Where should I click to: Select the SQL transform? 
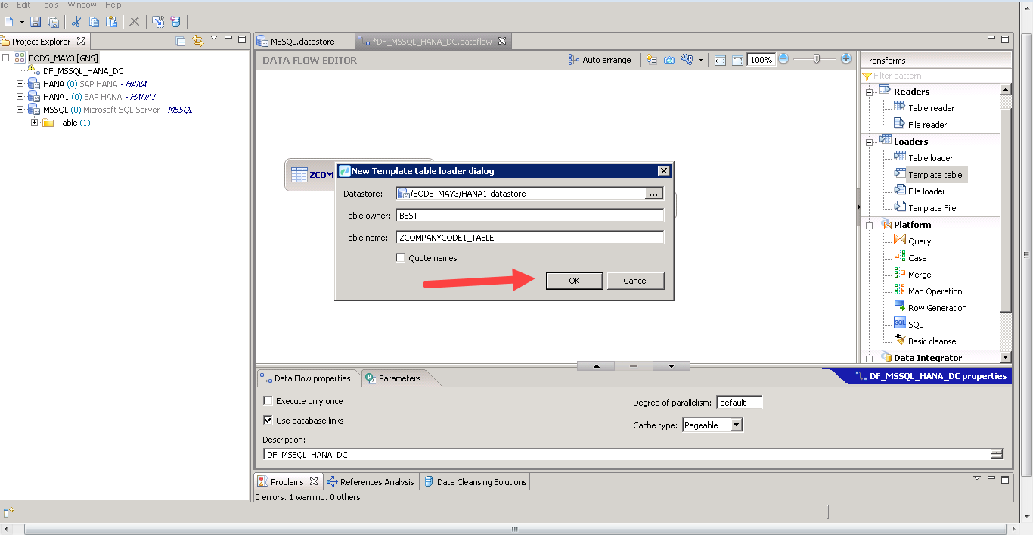click(x=915, y=324)
